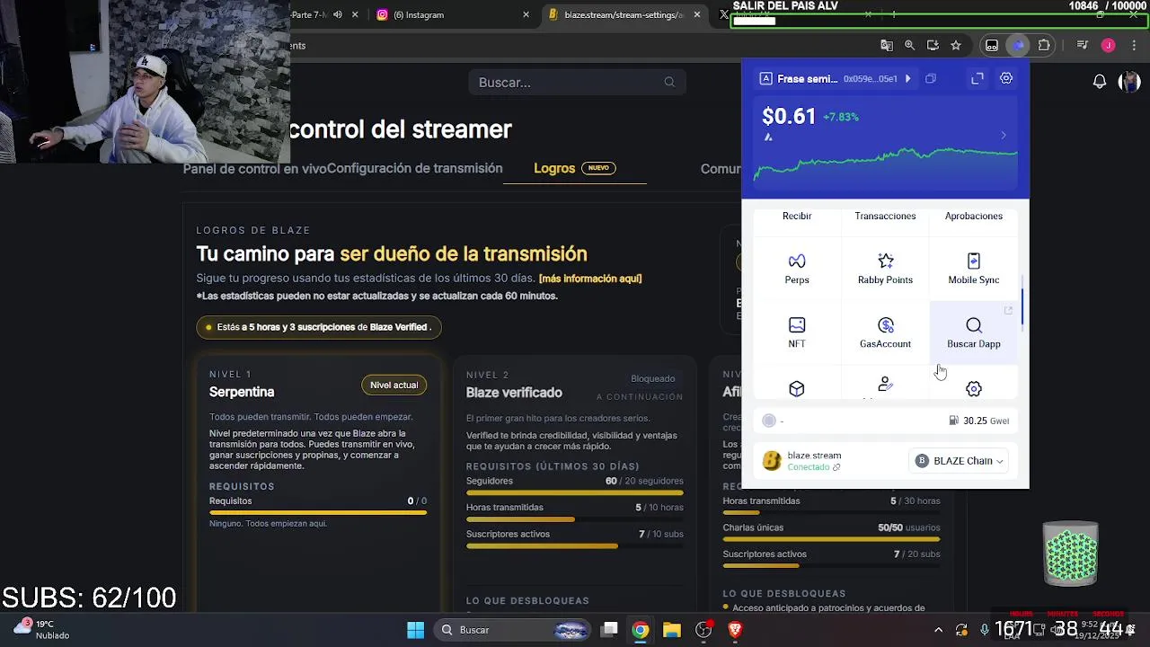
Task: Open Rabby wallet settings gear in header
Action: click(1006, 78)
